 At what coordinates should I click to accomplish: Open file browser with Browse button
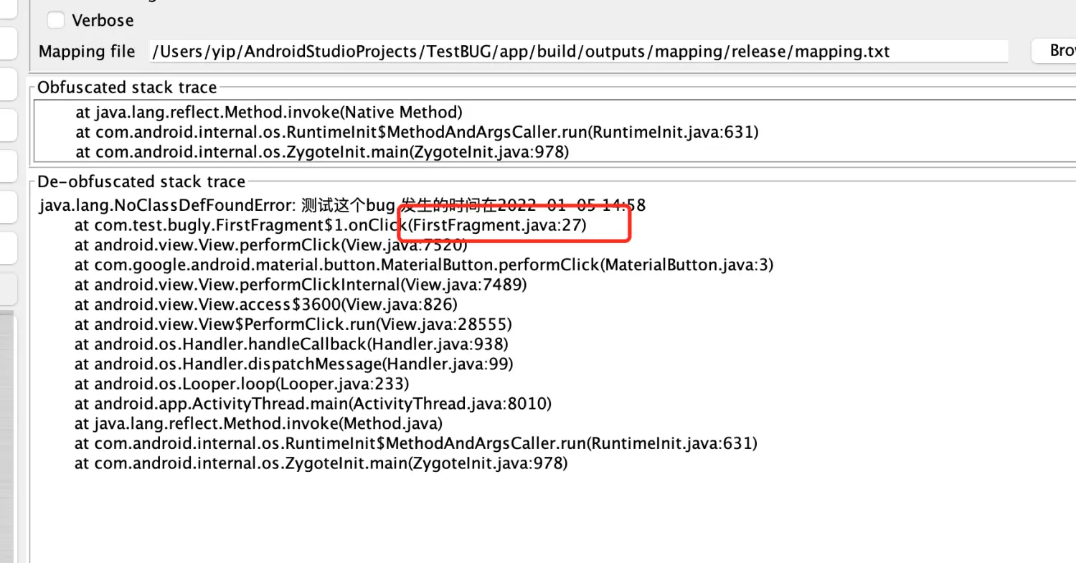(x=1054, y=50)
